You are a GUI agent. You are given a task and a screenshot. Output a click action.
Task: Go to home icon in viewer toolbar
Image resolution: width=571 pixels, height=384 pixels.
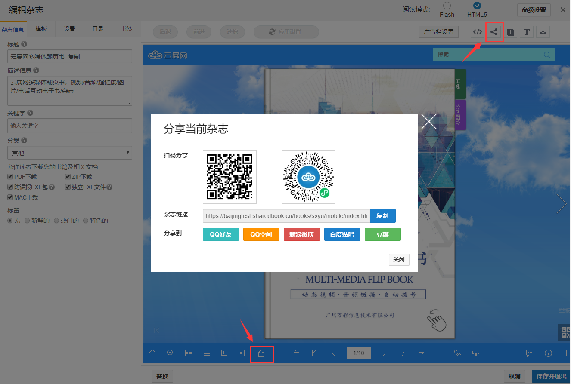(152, 353)
